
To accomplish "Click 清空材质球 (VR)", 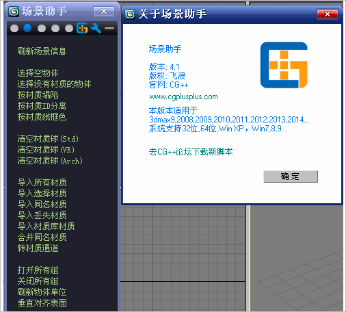I will tap(46, 150).
